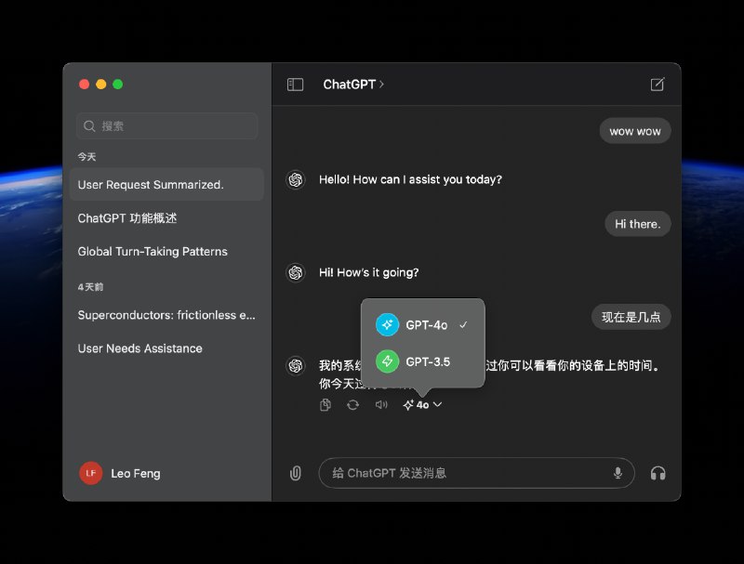This screenshot has height=564, width=744.
Task: Click the checkmark next to GPT-4o
Action: [x=463, y=324]
